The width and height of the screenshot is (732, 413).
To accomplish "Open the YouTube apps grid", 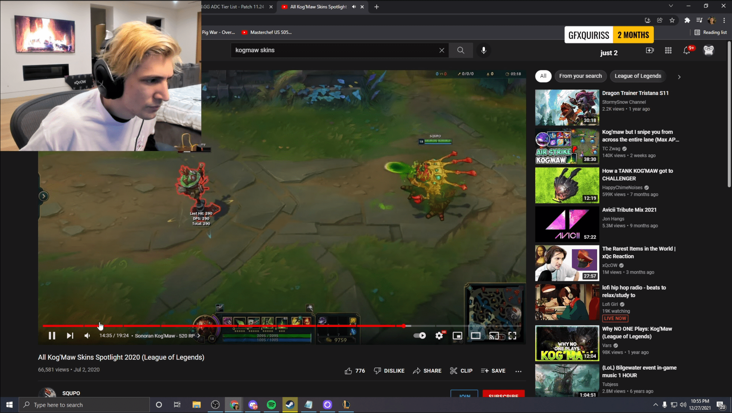I will pos(668,50).
